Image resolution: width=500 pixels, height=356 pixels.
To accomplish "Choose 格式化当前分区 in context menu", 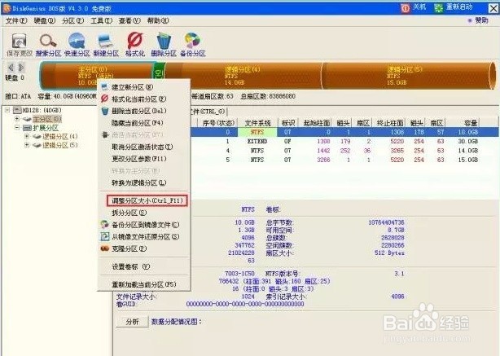I will point(144,99).
